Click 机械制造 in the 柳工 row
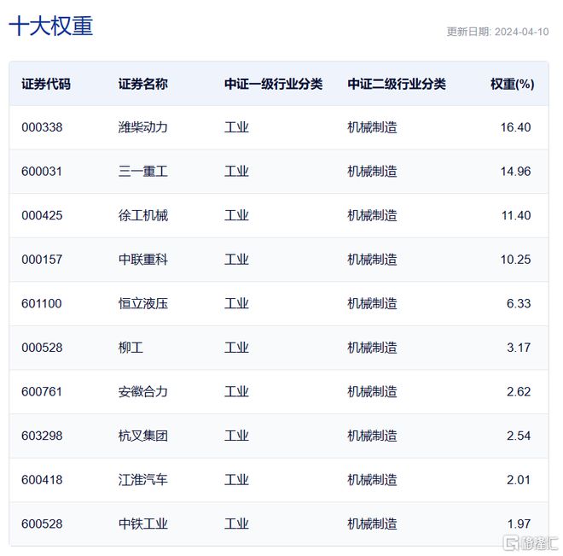Screen dimensions: 563x556 (372, 348)
